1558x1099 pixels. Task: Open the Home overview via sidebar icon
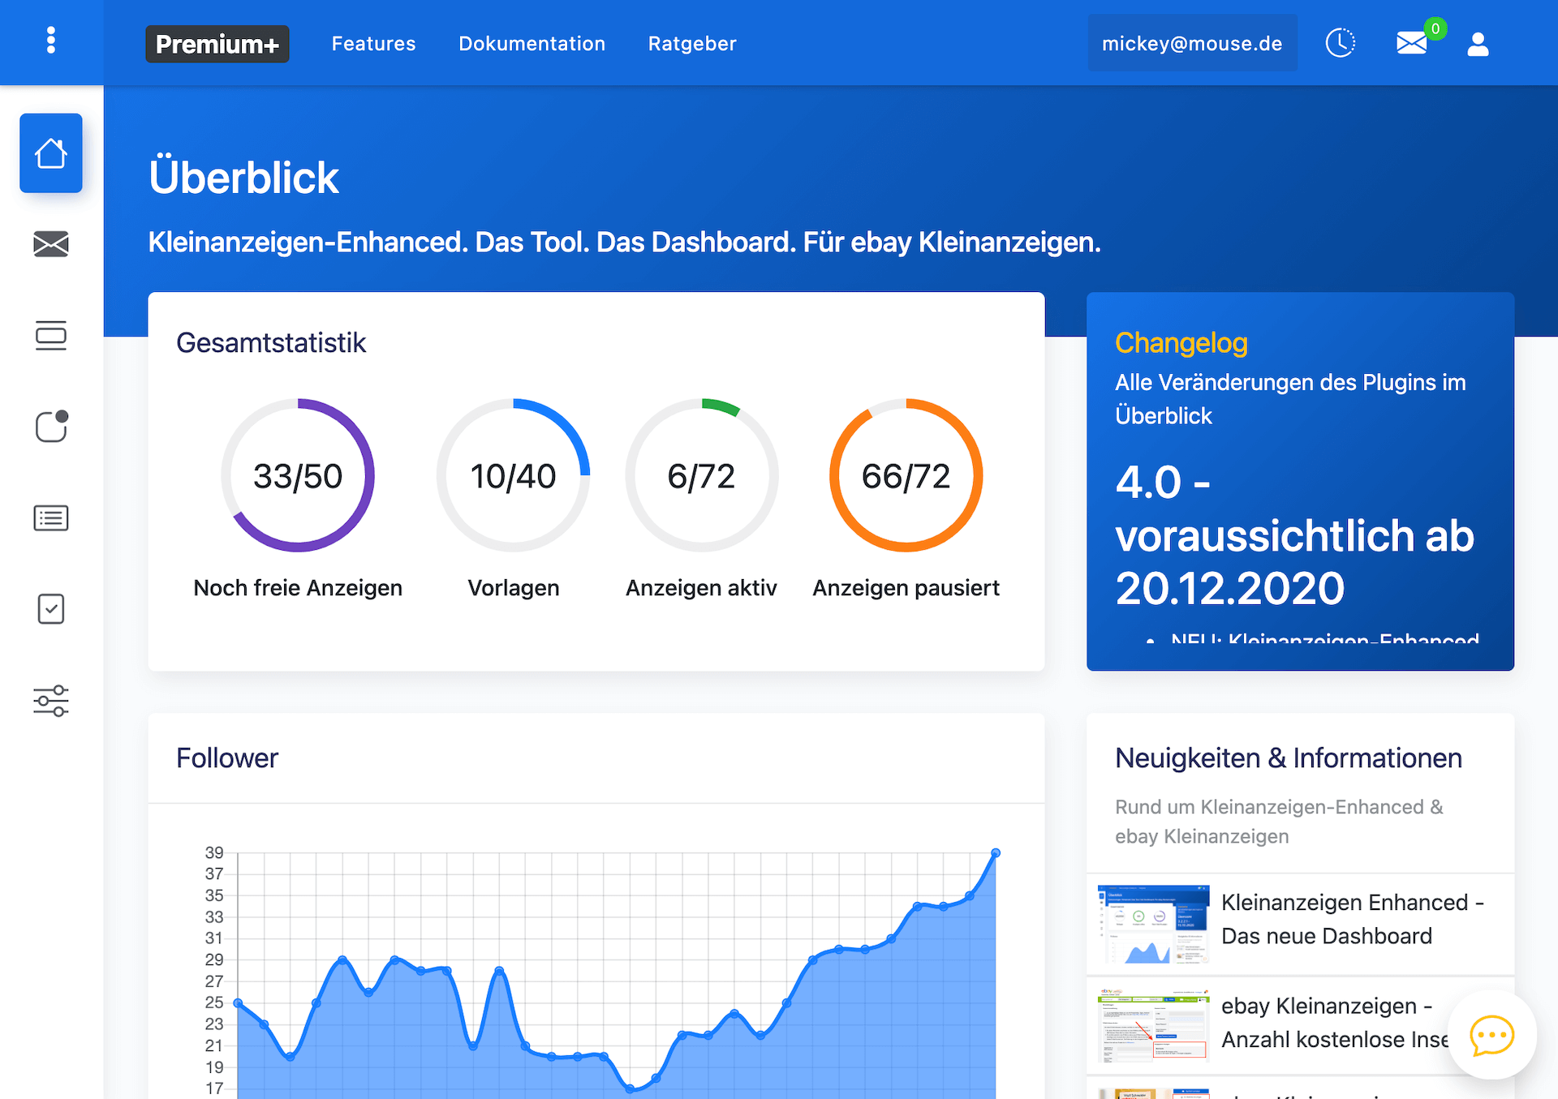pyautogui.click(x=50, y=152)
